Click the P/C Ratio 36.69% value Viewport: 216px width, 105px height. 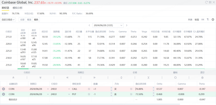click(x=89, y=14)
